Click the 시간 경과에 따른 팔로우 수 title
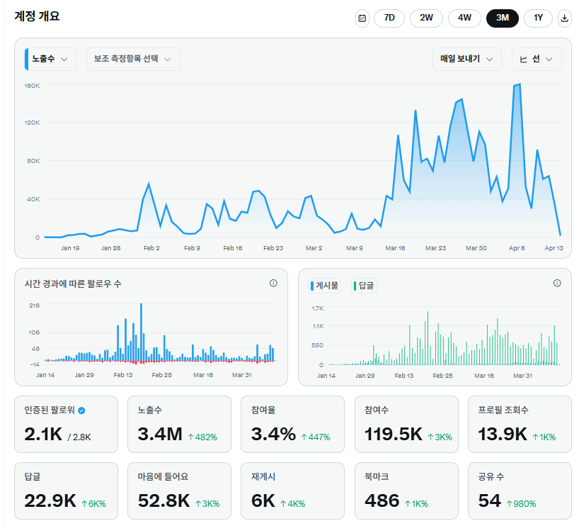579x526 pixels. point(73,284)
